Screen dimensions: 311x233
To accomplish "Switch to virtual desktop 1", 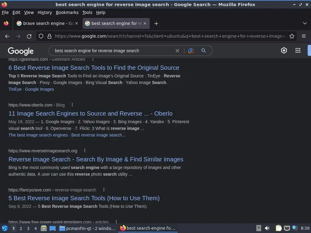I will (13, 228).
